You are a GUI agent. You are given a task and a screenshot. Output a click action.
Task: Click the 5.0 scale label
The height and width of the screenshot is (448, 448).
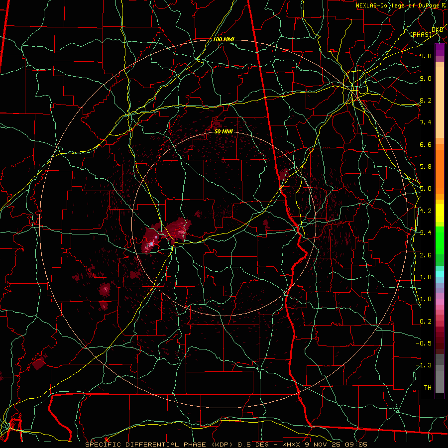tap(426, 189)
